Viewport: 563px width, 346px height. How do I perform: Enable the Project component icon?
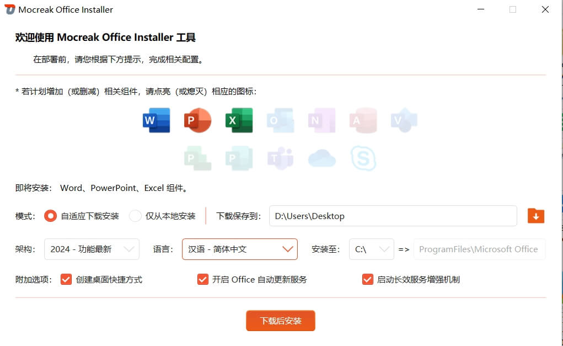pyautogui.click(x=197, y=158)
